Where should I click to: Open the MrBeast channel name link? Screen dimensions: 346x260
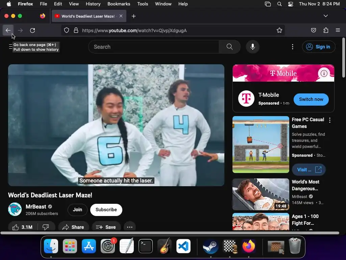tap(36, 207)
